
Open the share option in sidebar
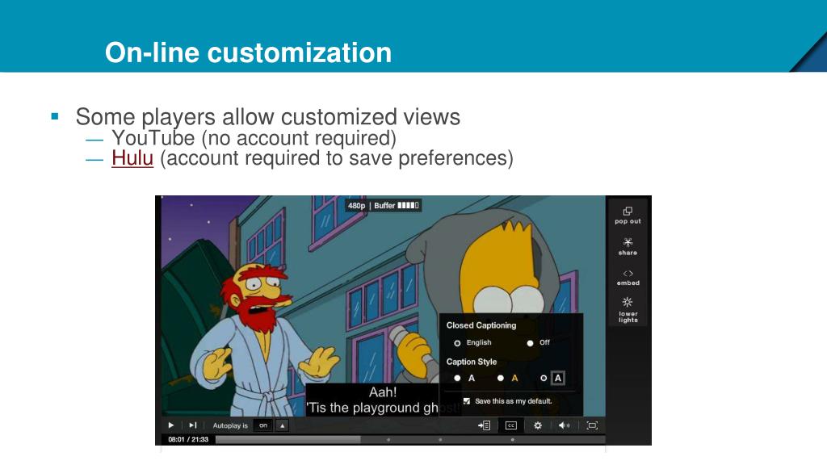coord(628,246)
